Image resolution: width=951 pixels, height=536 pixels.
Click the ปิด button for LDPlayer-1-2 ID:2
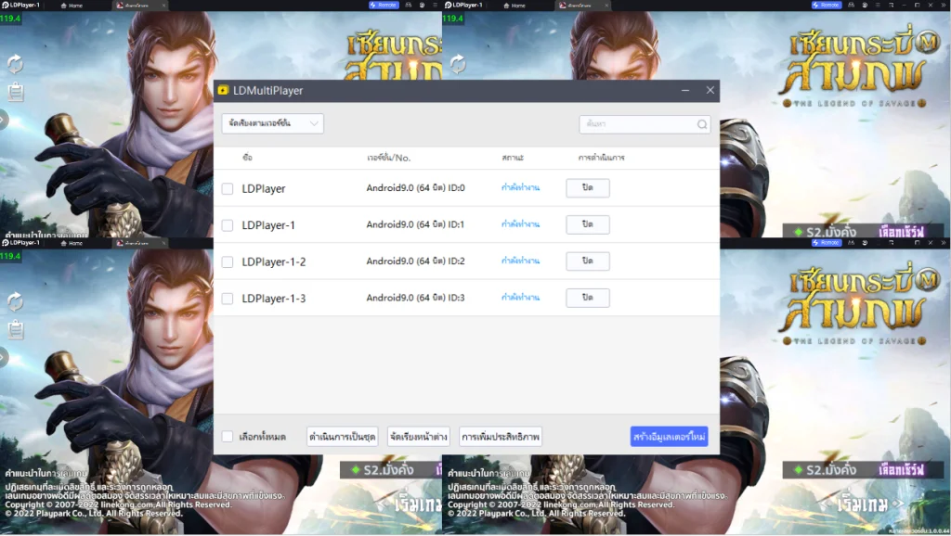point(588,261)
